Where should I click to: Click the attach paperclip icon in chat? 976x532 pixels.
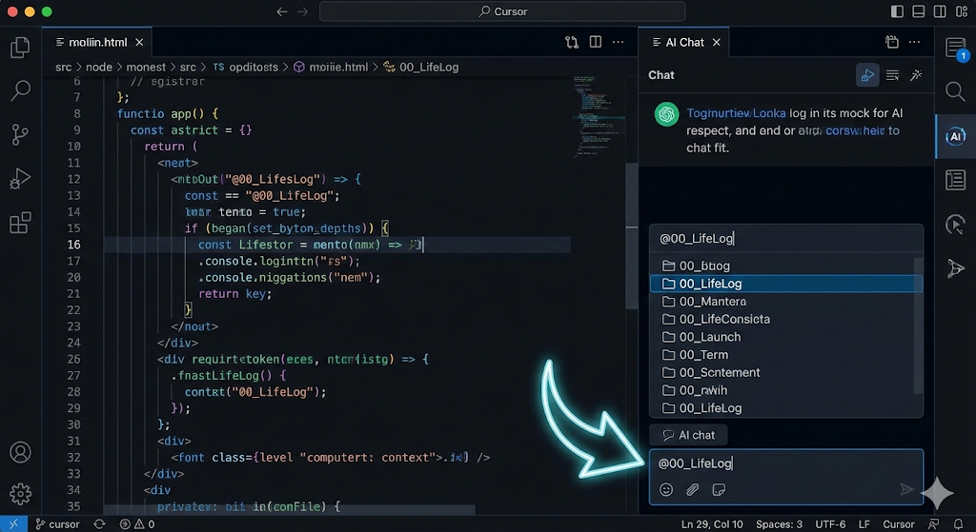[x=693, y=489]
